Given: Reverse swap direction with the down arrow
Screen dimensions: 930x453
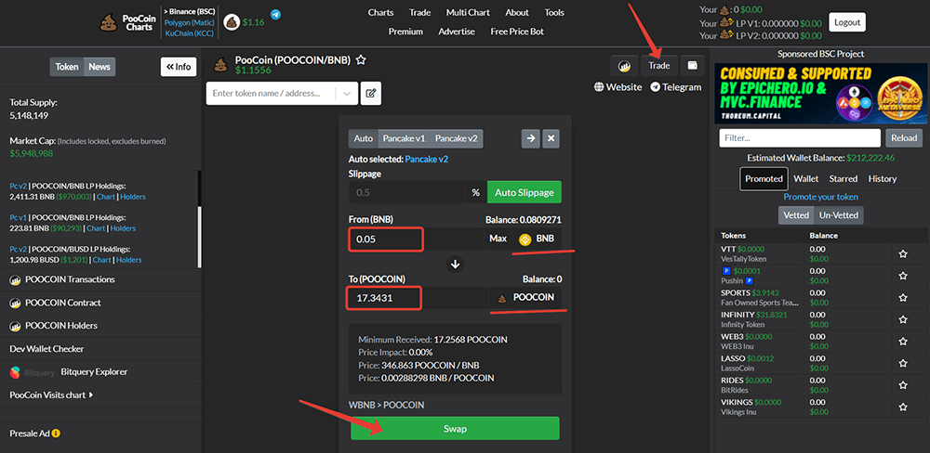Looking at the screenshot, I should tap(456, 265).
